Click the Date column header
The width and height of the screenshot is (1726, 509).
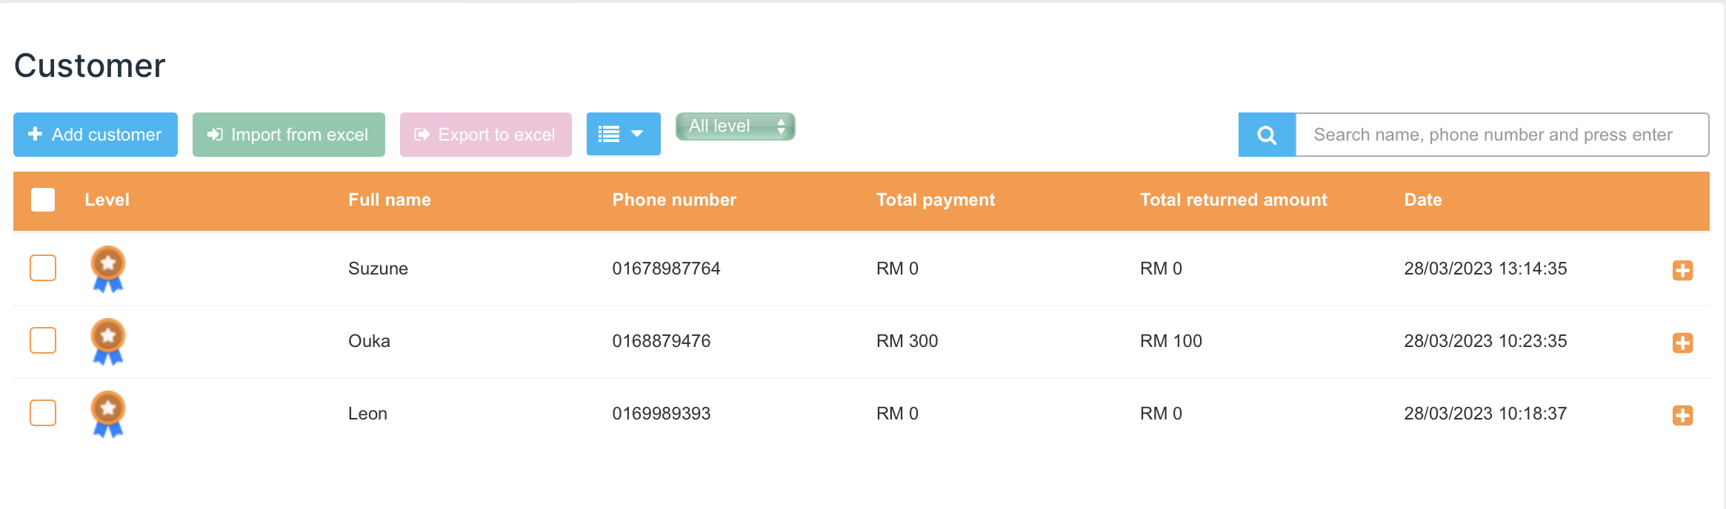1422,200
